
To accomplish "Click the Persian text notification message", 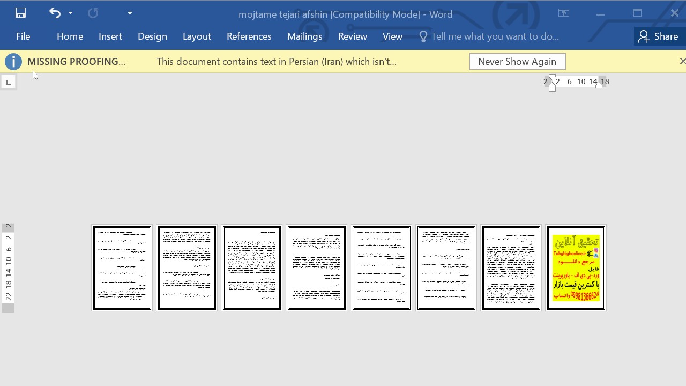I will [277, 62].
